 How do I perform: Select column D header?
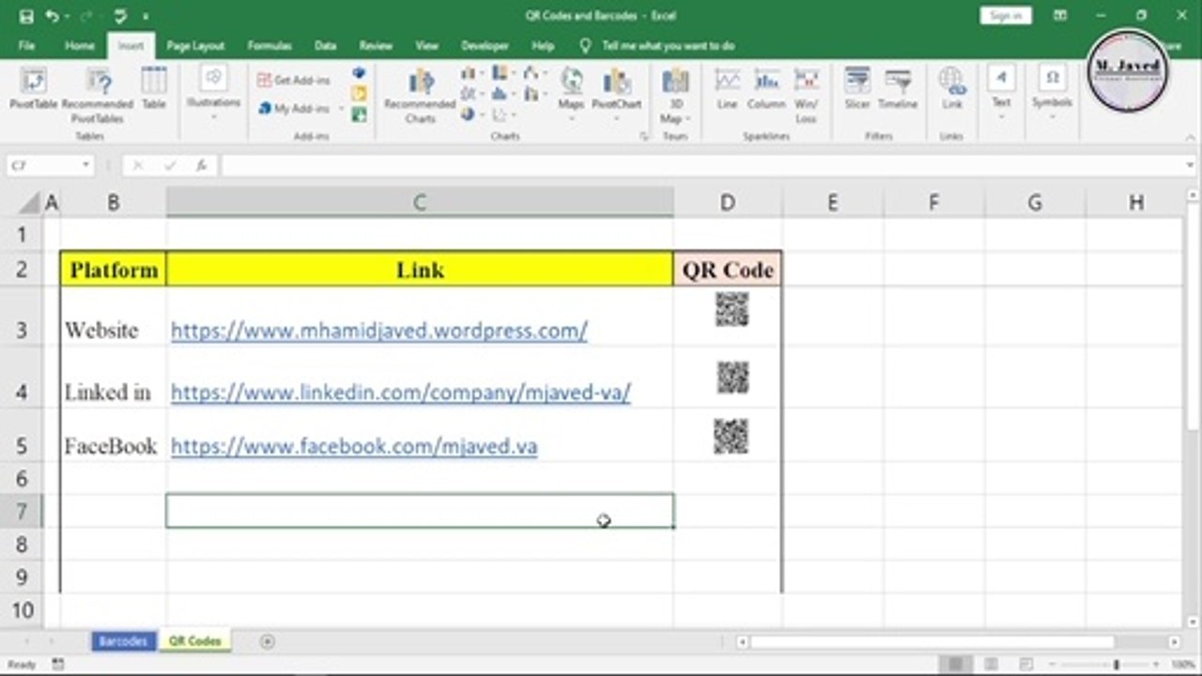pyautogui.click(x=727, y=203)
